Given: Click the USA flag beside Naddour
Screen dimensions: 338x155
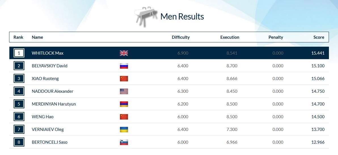Looking at the screenshot, I should pos(124,91).
